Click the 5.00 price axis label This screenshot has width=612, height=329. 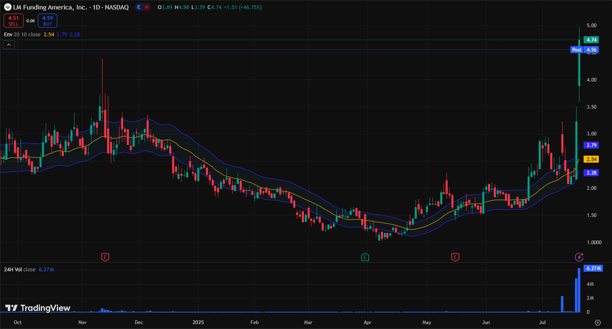[x=592, y=26]
